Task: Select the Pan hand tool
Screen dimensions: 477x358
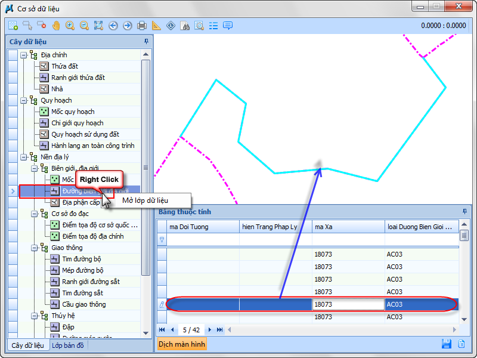Action: (x=56, y=26)
